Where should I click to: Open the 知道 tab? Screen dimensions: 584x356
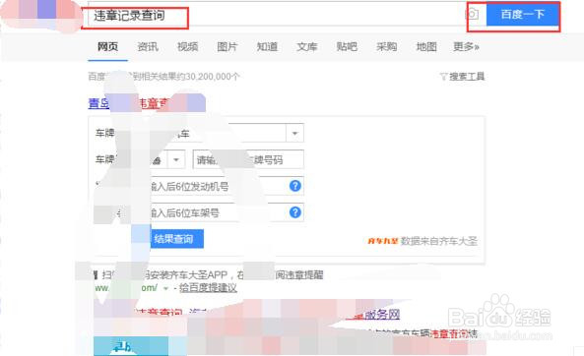click(267, 47)
